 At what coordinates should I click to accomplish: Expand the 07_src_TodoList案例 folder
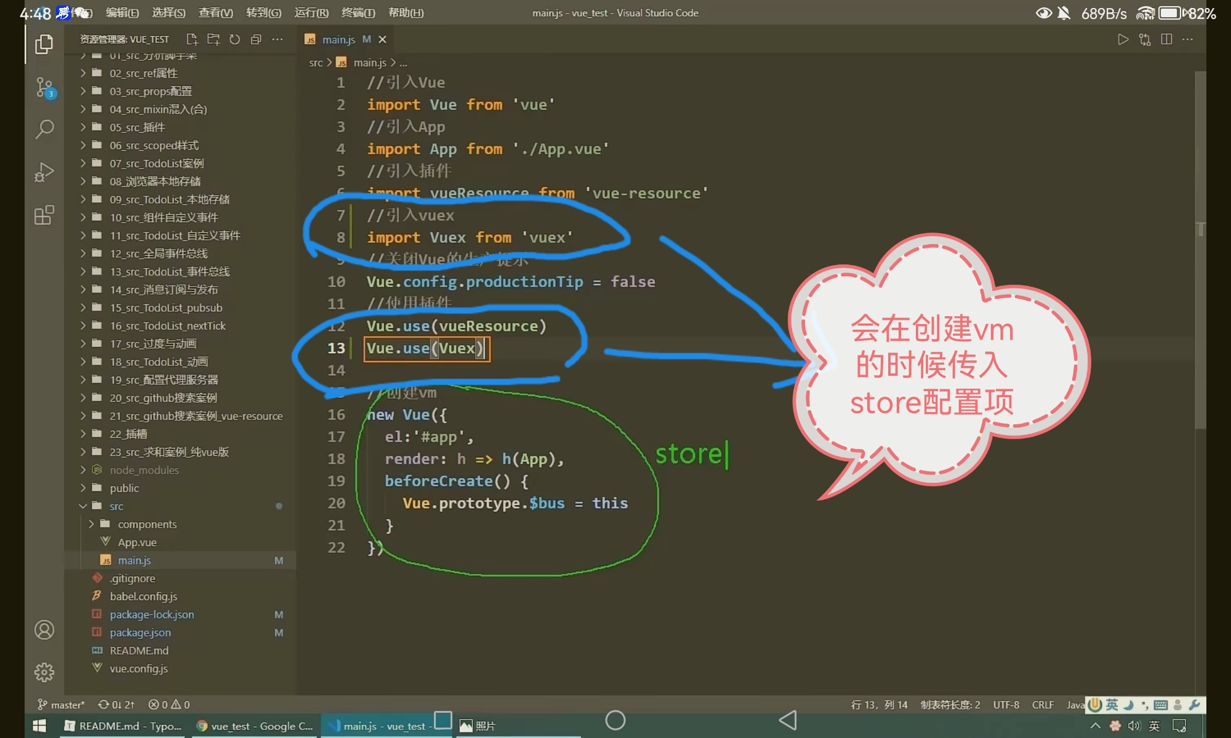click(x=156, y=164)
